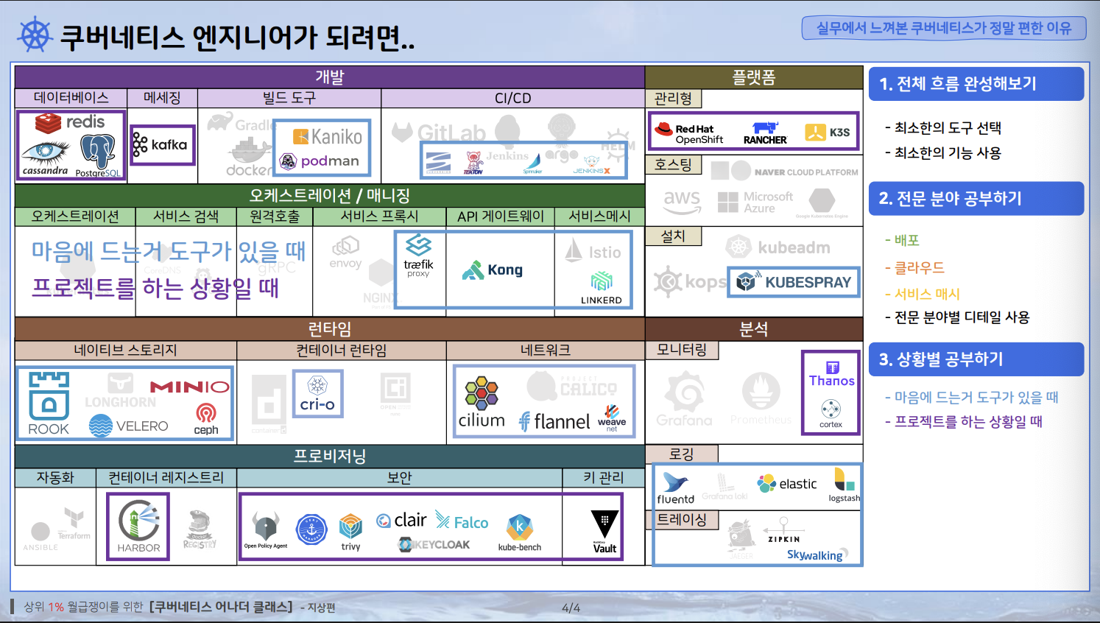Click the kube-bench logo
The height and width of the screenshot is (623, 1100).
click(520, 533)
